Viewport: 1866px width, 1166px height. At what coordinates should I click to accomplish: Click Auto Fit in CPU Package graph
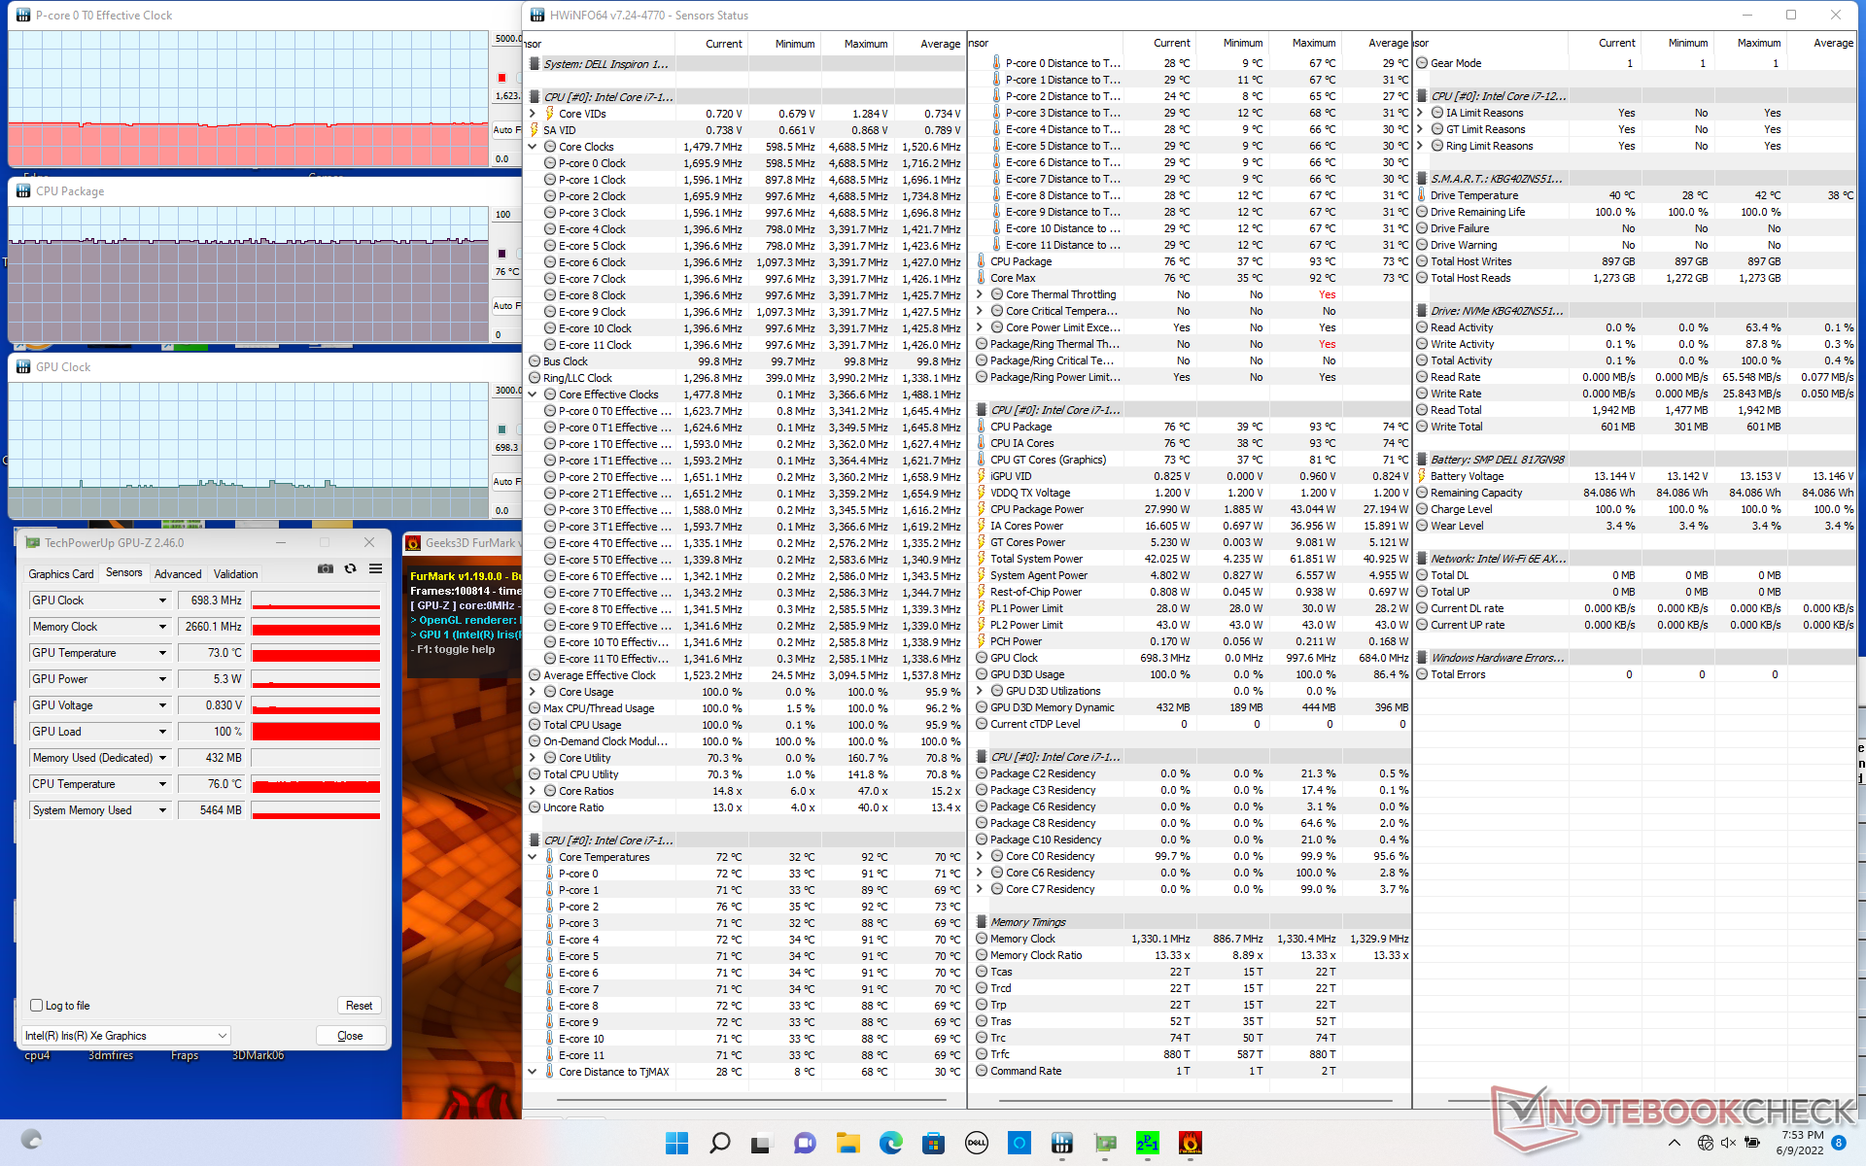pos(506,305)
